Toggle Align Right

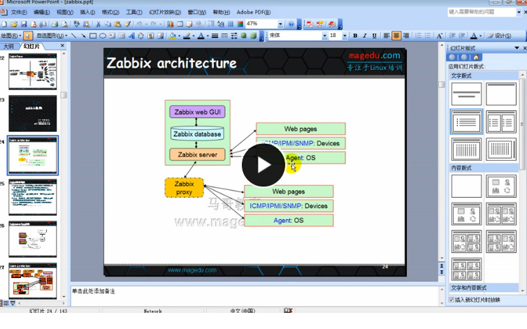point(406,36)
